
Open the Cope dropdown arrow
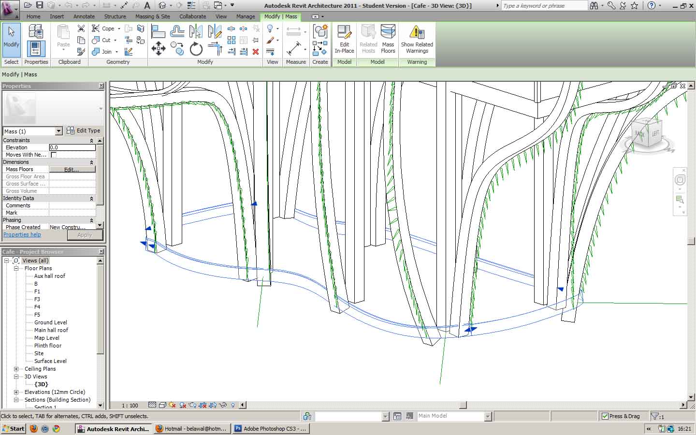click(x=119, y=29)
